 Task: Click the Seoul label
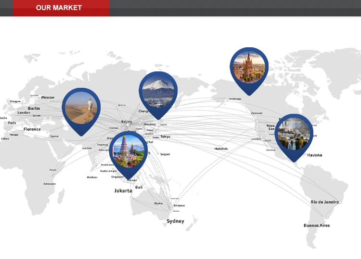(x=150, y=130)
